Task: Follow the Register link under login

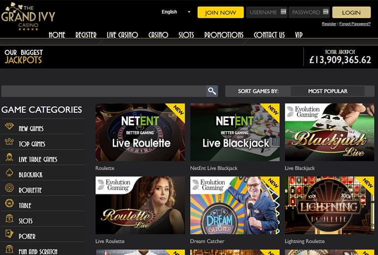Action: 329,24
